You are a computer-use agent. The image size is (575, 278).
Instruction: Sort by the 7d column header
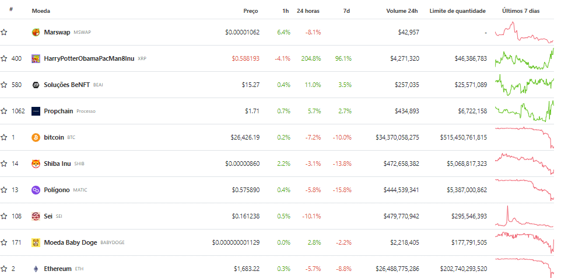(346, 11)
